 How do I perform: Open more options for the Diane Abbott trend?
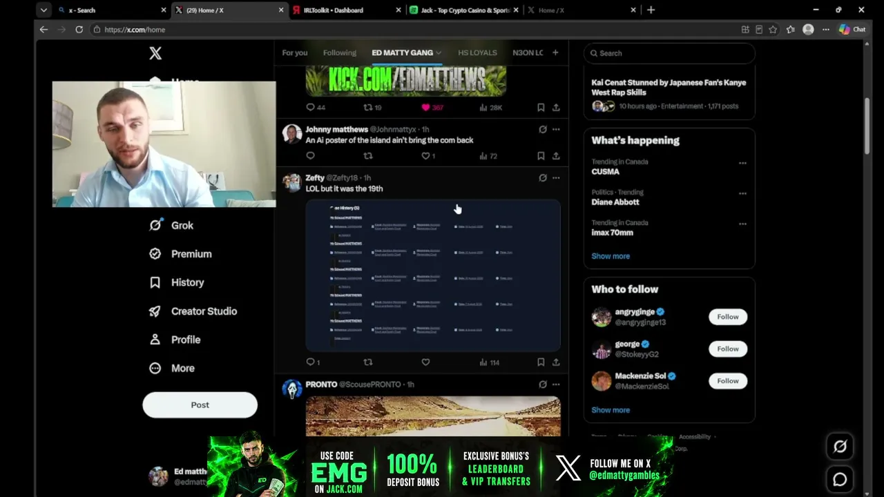coord(742,194)
